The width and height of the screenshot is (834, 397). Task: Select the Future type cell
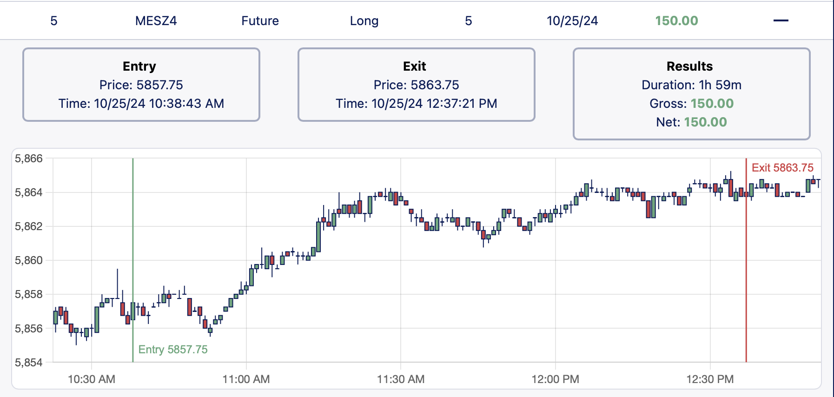point(260,21)
